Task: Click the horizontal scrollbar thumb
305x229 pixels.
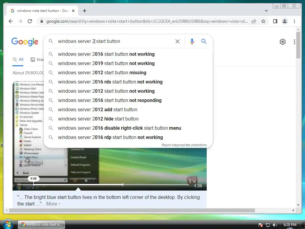Action: tap(132, 210)
